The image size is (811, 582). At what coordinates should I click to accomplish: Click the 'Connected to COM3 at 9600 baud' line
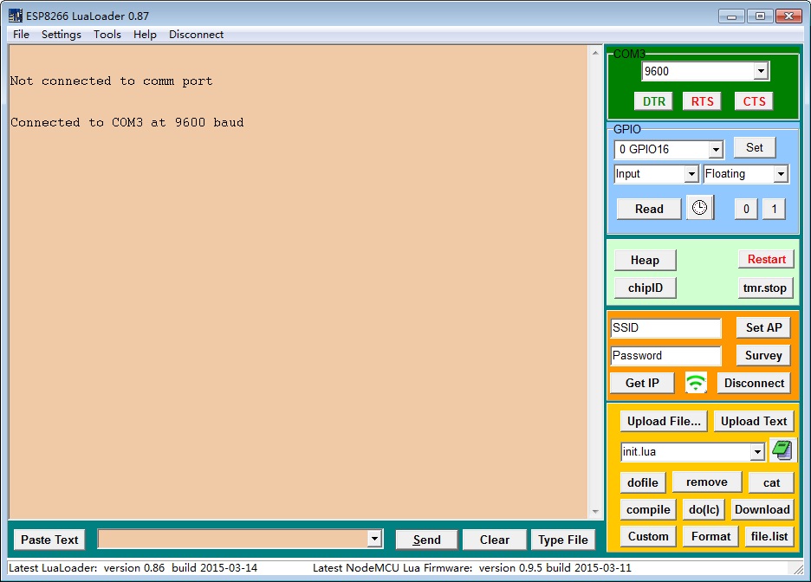coord(127,122)
